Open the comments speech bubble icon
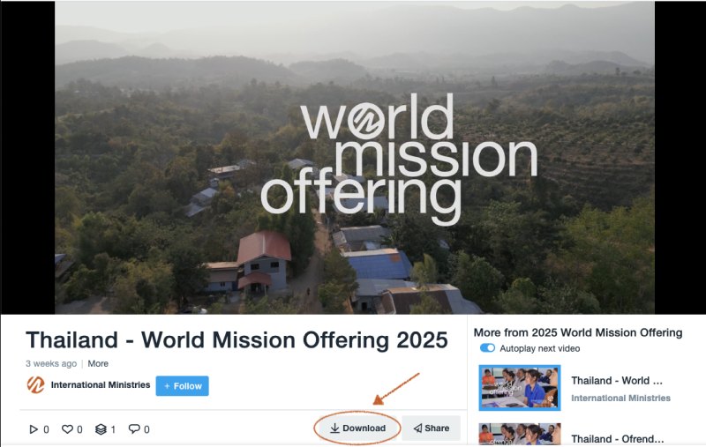The image size is (706, 447). [x=134, y=428]
